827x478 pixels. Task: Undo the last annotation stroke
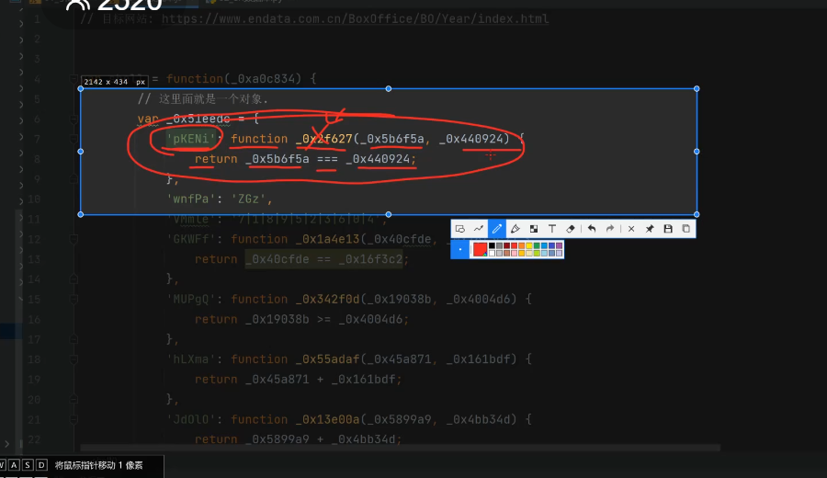592,229
